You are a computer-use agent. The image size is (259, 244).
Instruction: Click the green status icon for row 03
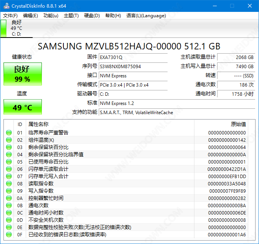[9, 147]
